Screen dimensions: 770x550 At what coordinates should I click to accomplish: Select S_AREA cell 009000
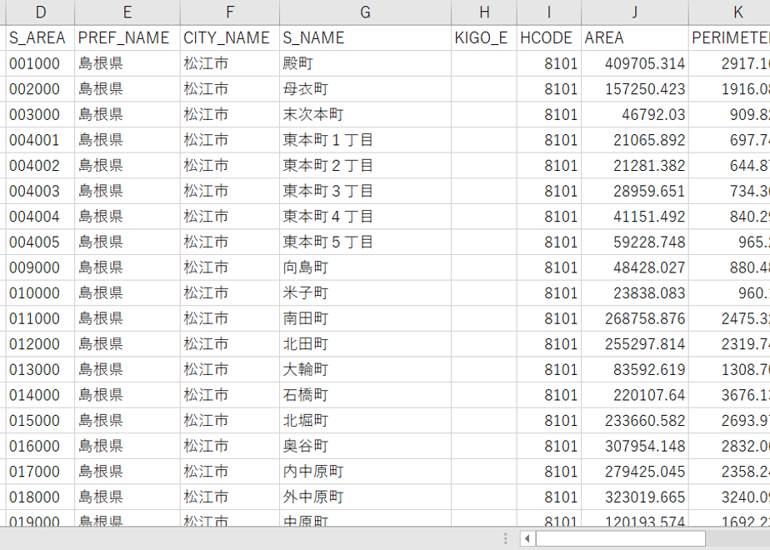click(40, 267)
